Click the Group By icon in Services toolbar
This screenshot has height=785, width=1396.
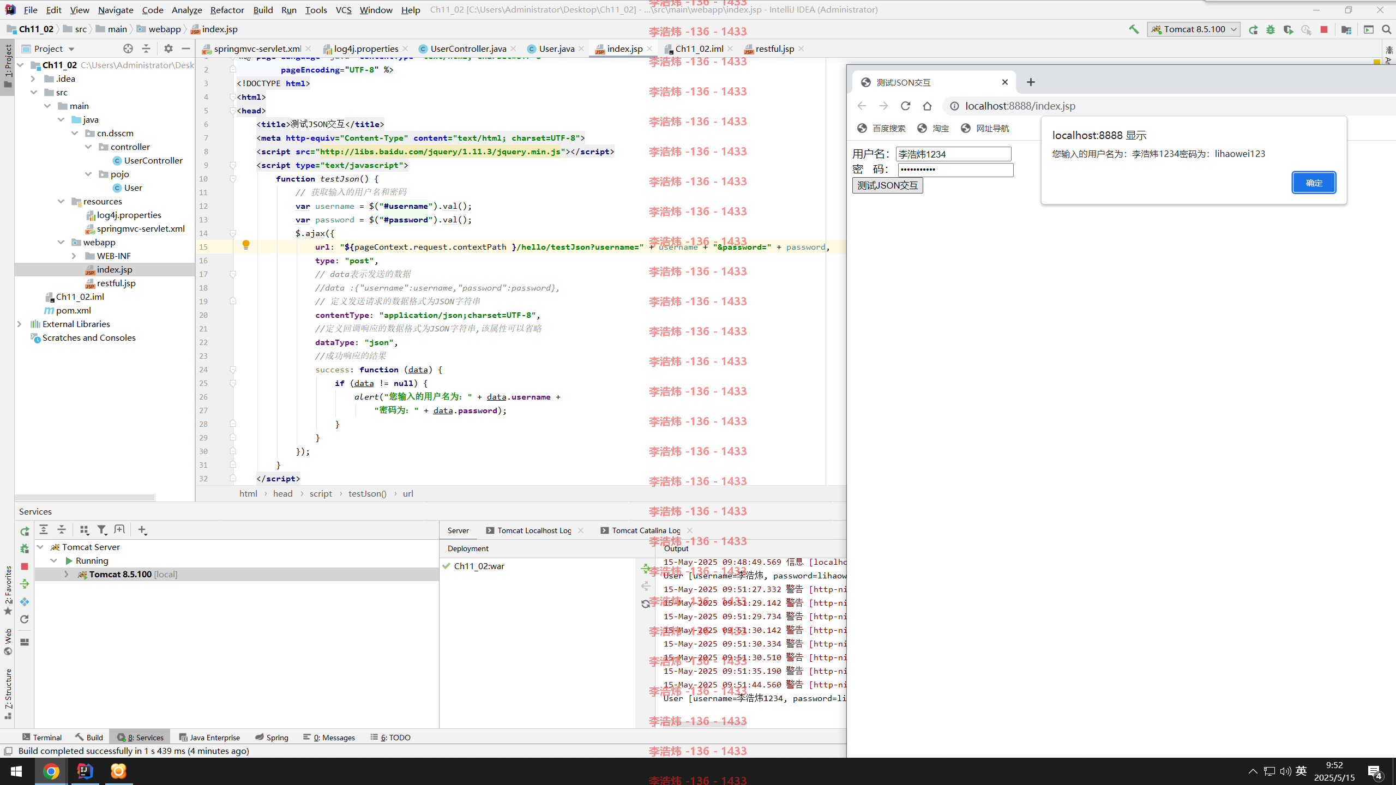click(x=84, y=529)
